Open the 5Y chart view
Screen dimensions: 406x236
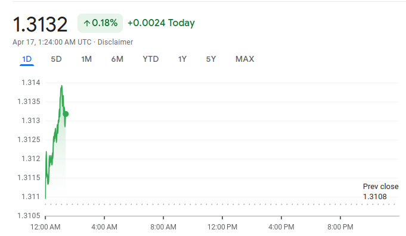pyautogui.click(x=211, y=59)
